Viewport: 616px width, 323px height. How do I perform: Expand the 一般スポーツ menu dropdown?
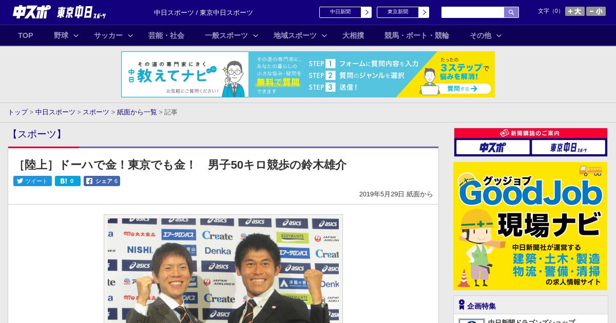click(x=232, y=35)
